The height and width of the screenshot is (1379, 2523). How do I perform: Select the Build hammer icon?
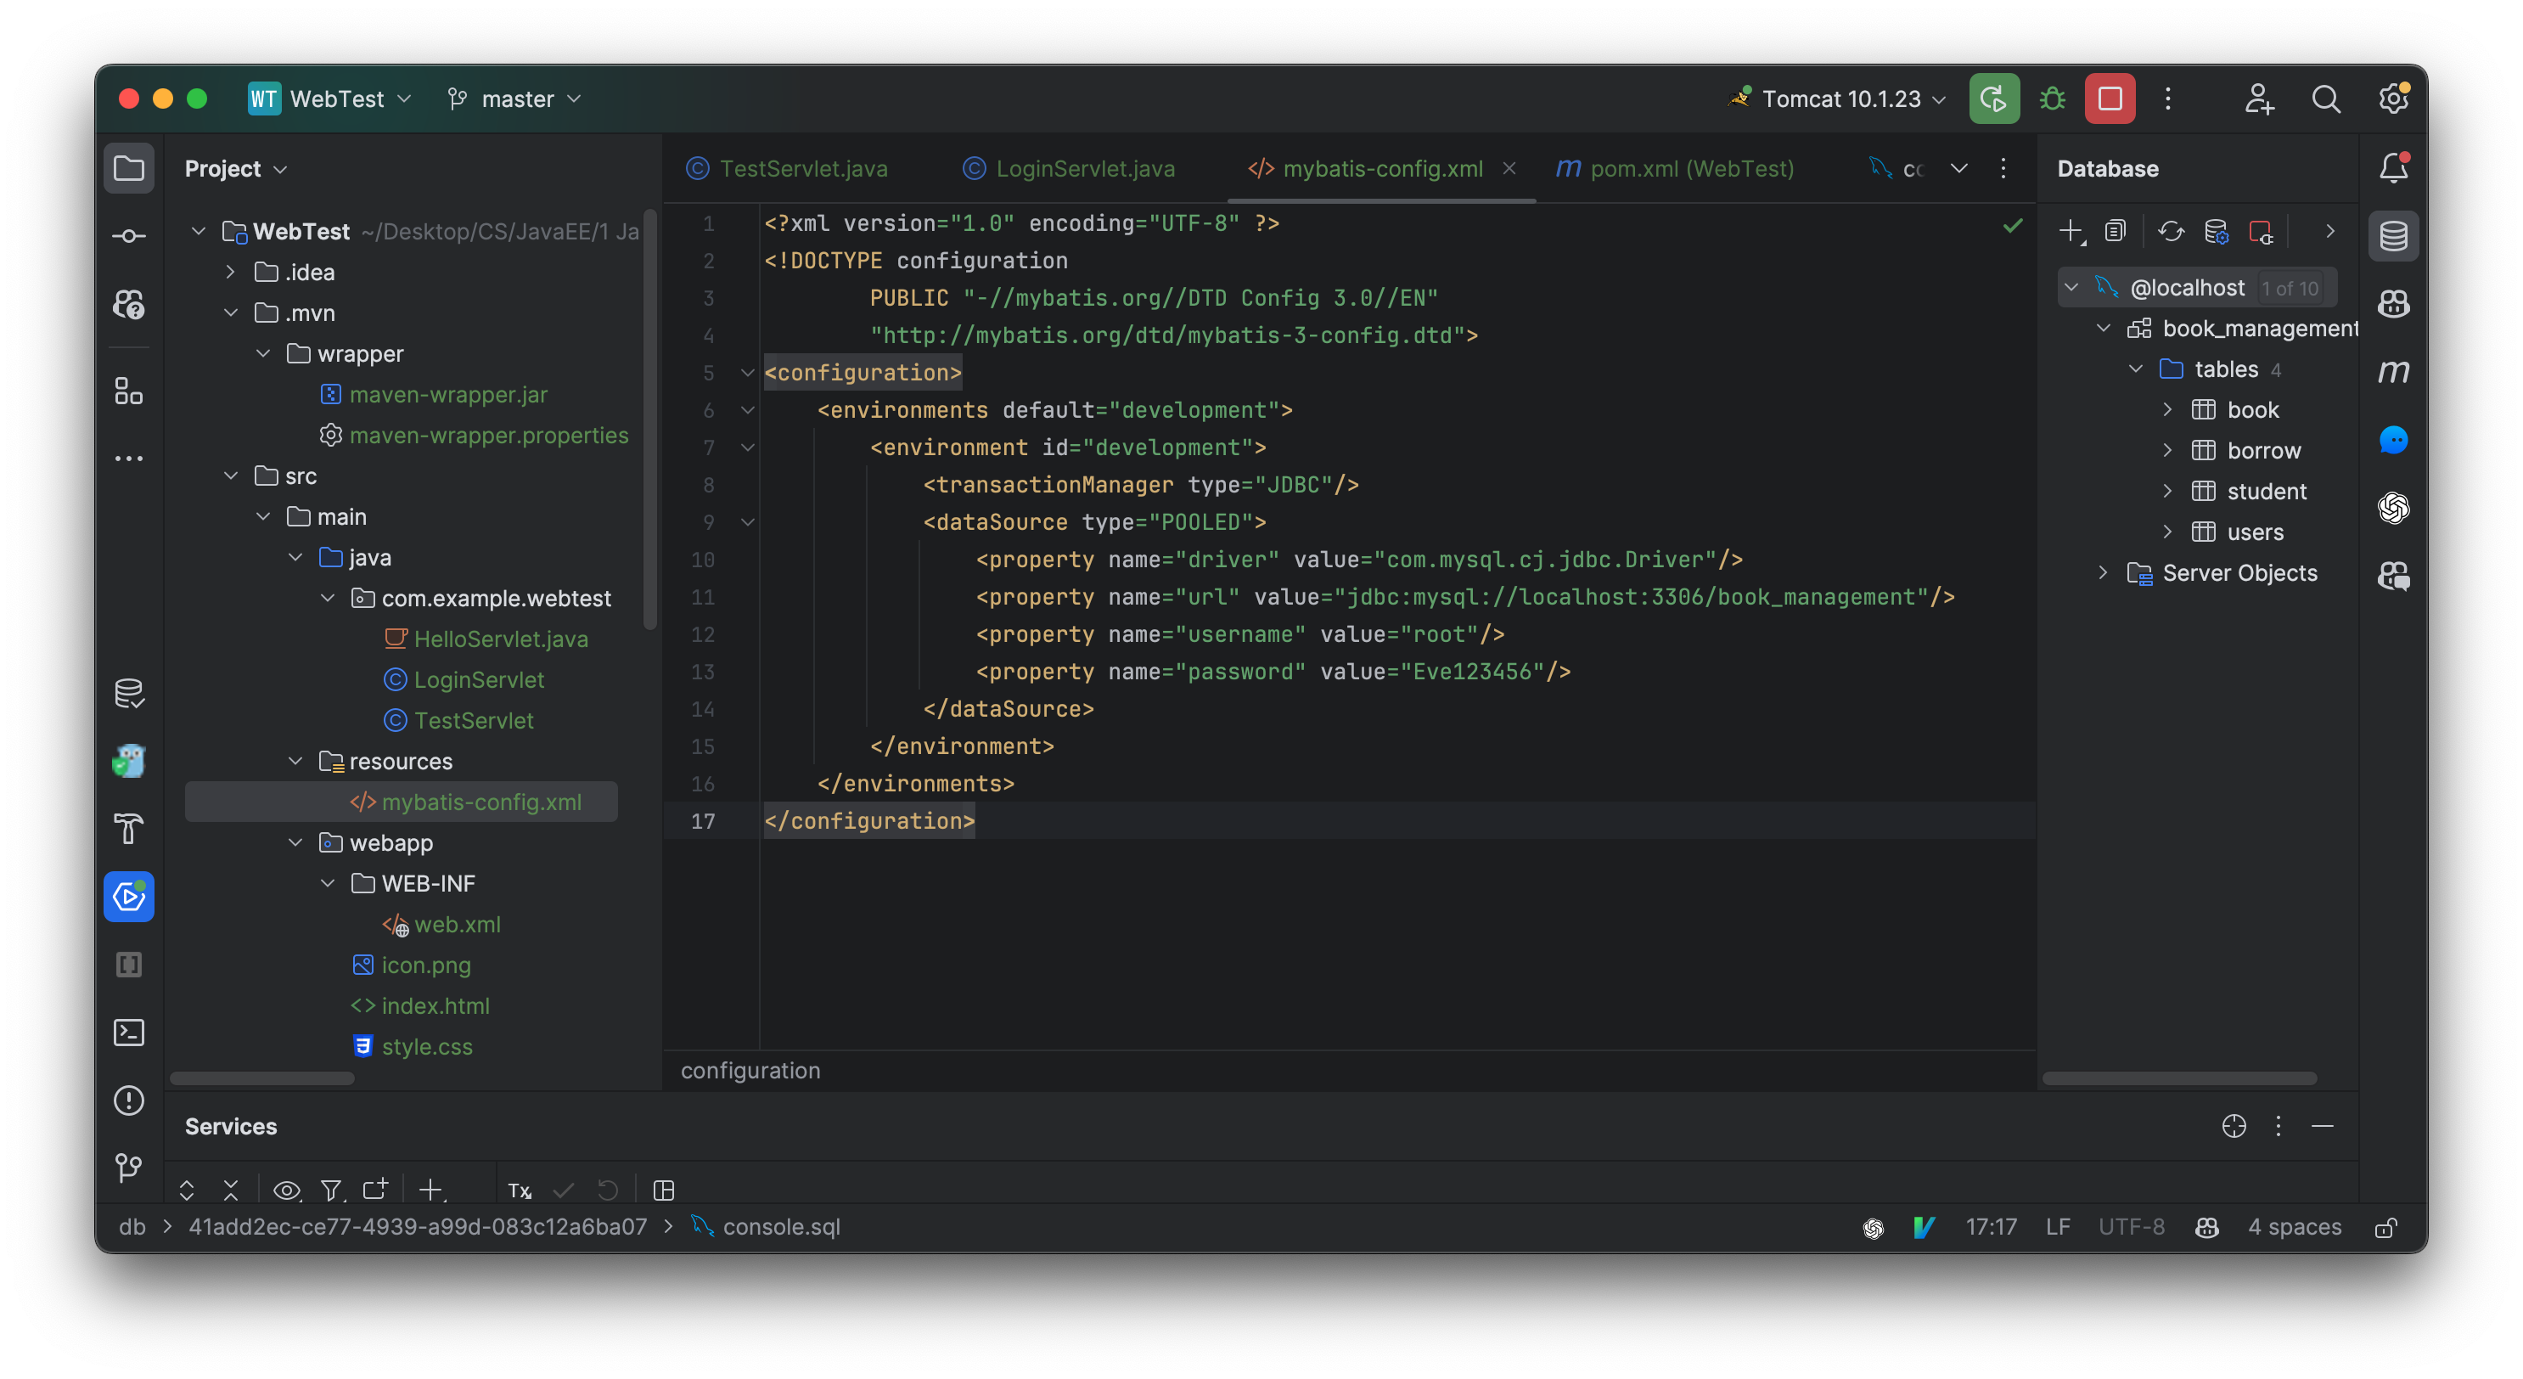[128, 830]
